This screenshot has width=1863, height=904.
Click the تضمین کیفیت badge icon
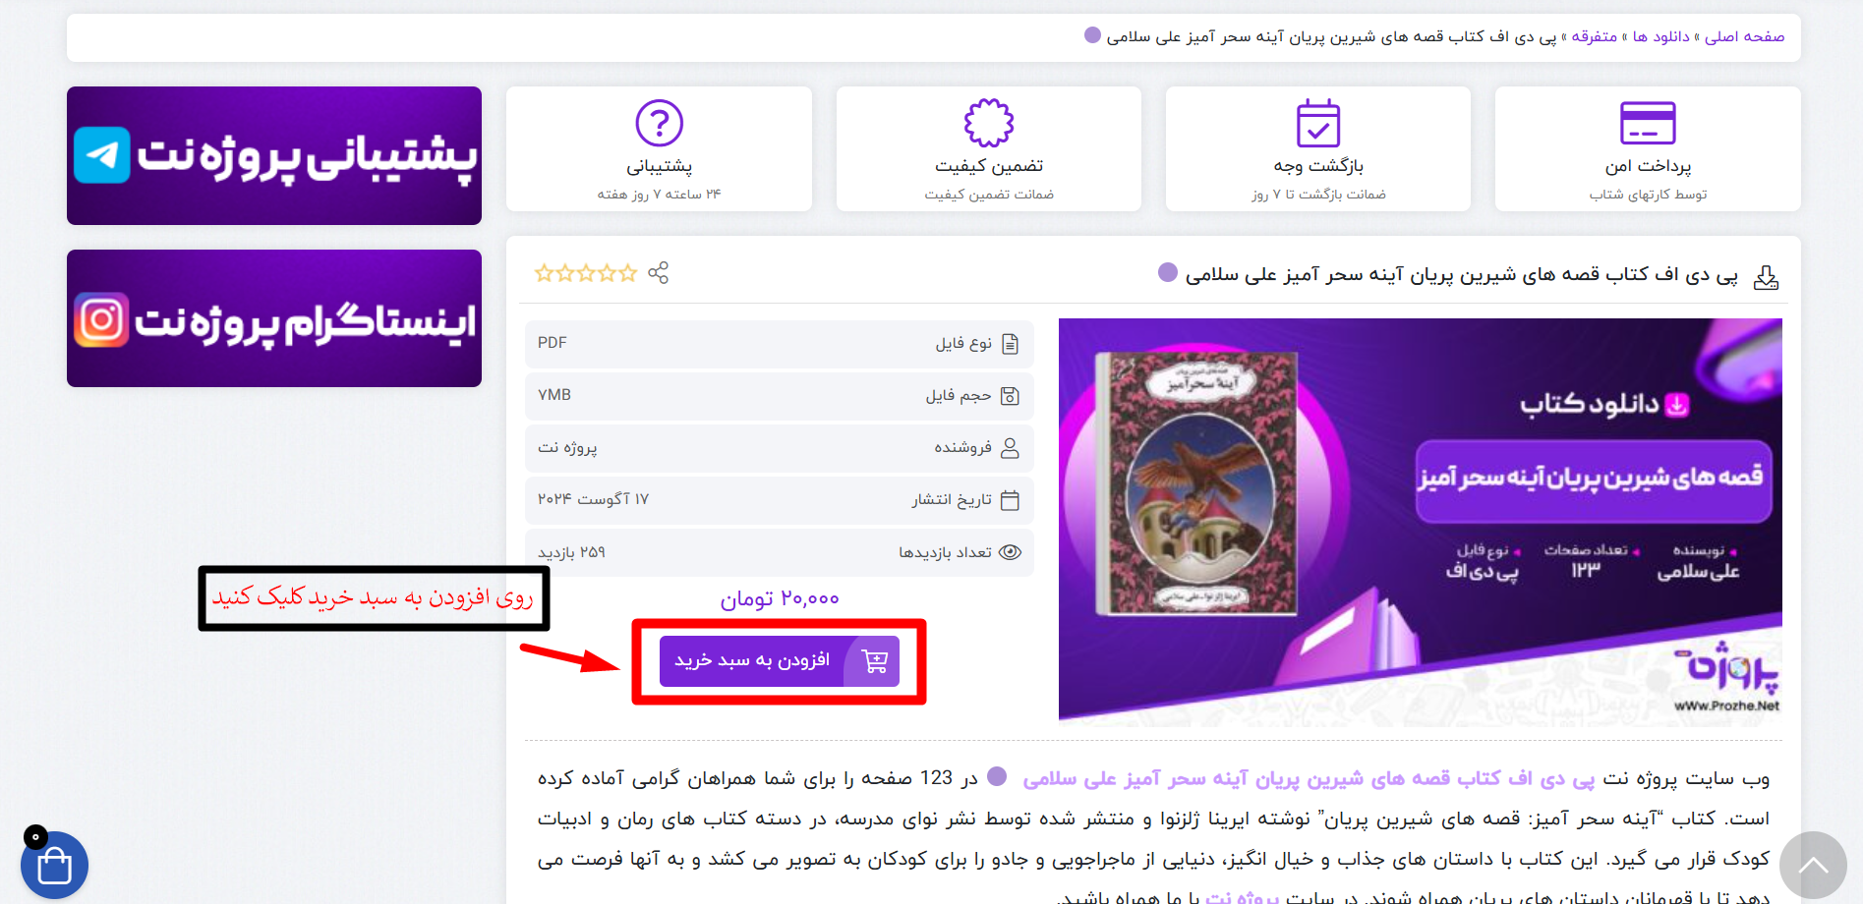(x=989, y=124)
